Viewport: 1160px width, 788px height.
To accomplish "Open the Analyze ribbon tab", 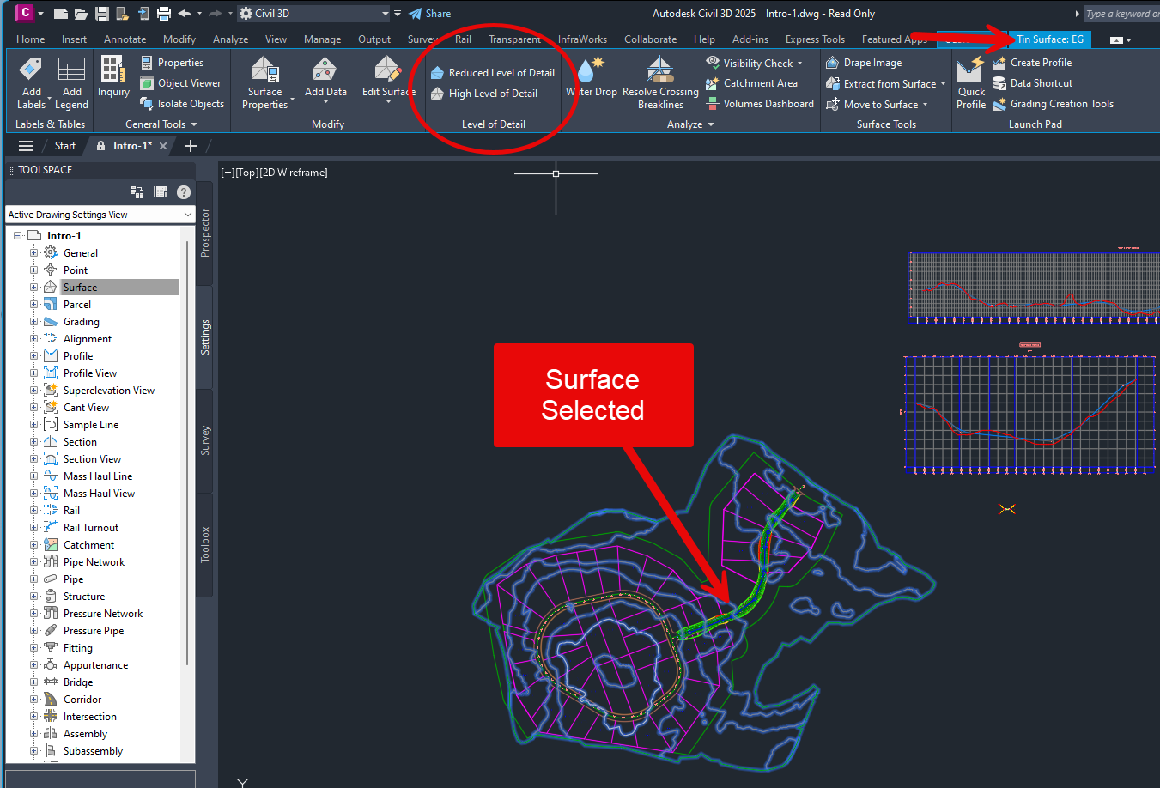I will [x=231, y=39].
